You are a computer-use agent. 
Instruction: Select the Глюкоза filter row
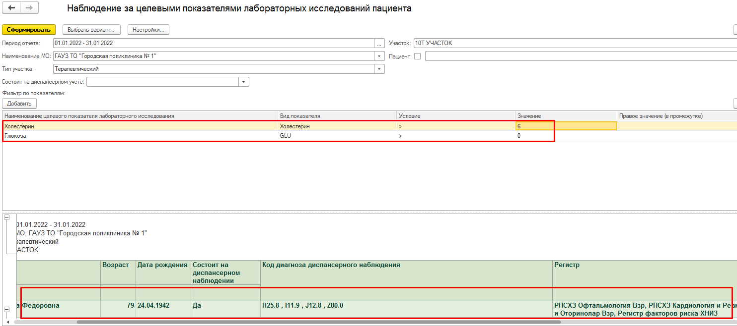pos(139,135)
